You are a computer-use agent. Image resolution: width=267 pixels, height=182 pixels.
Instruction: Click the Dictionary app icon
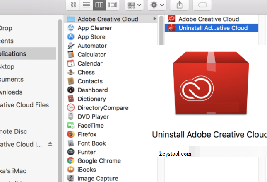[x=71, y=99]
